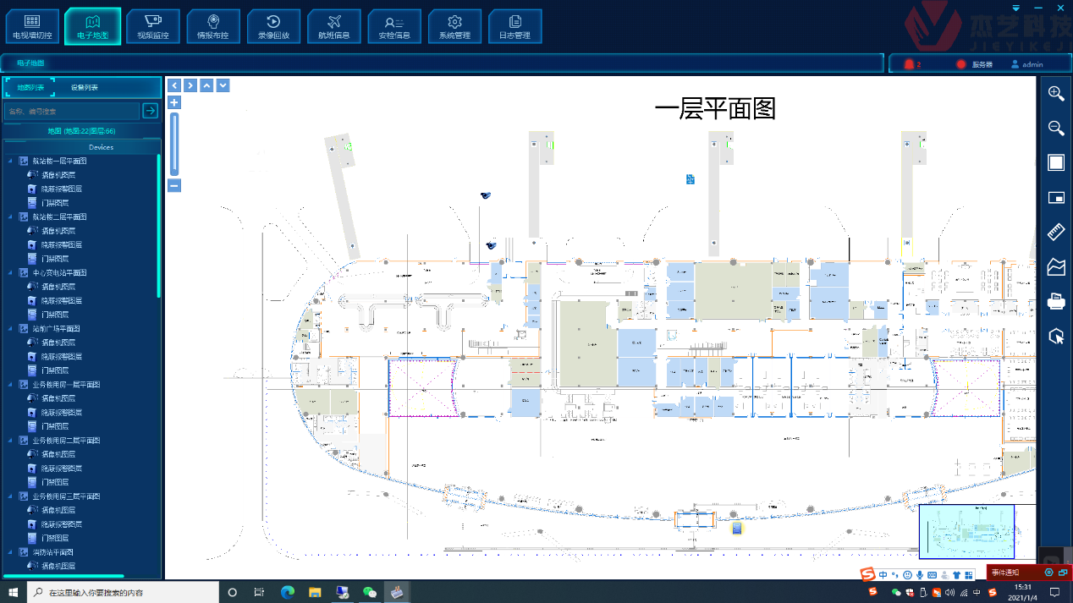
Task: Open the 录像回放 playback module
Action: pos(273,25)
